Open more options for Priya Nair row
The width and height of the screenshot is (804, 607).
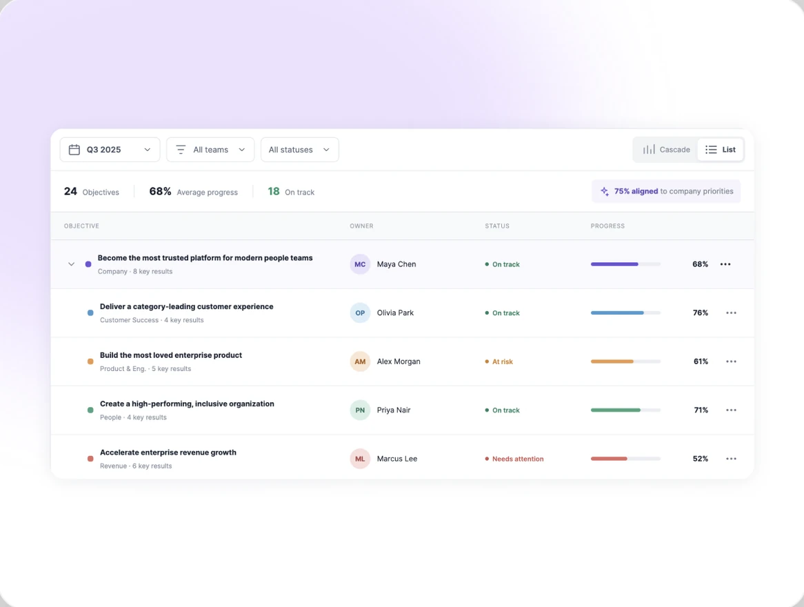731,410
